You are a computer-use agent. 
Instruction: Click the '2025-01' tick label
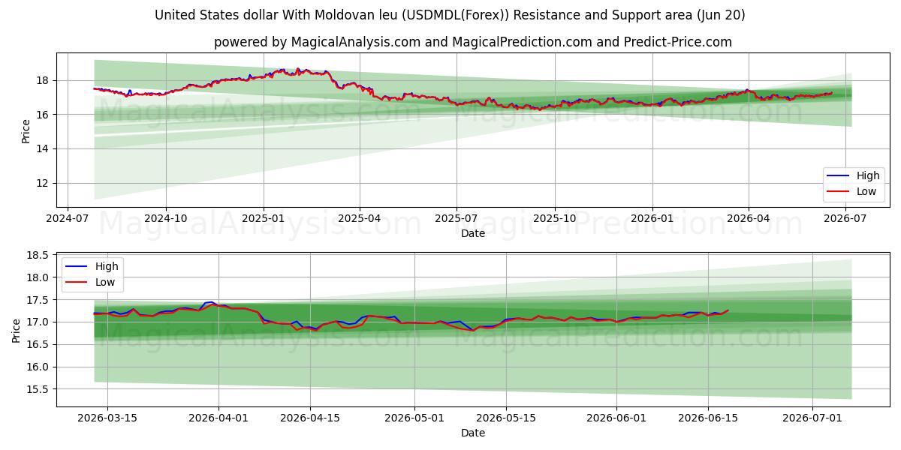[264, 218]
